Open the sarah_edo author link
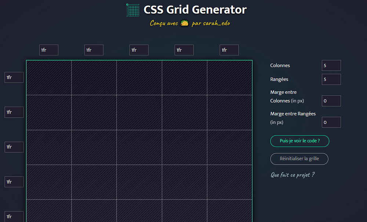Screen dimensions: 367x222 coord(216,24)
